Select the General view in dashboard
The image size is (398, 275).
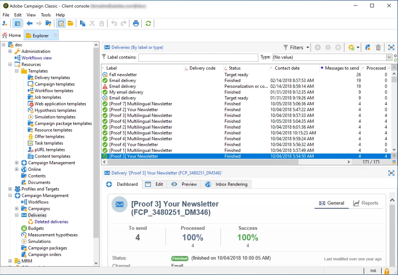pos(332,203)
